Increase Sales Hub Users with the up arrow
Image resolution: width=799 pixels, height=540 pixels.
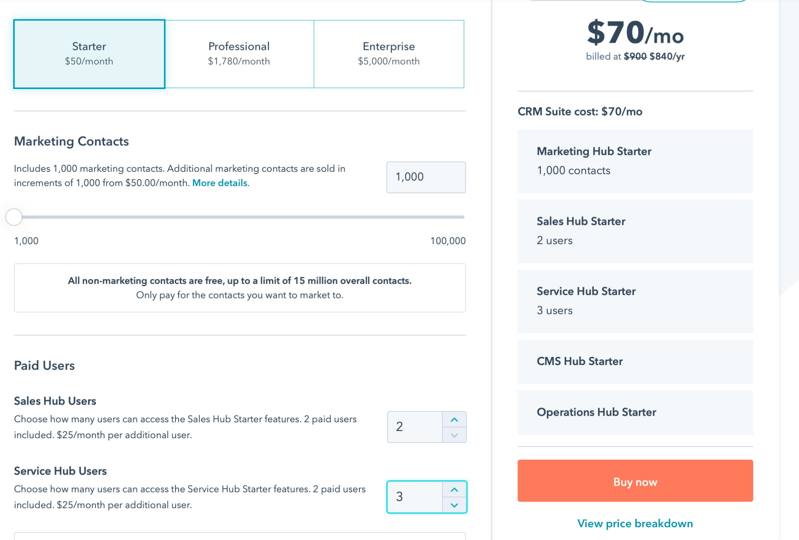[x=454, y=419]
